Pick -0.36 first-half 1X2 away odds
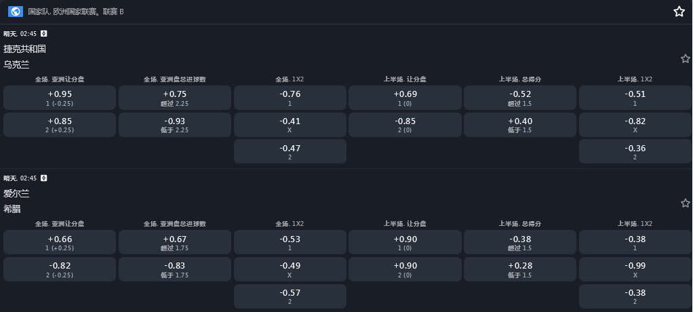Image resolution: width=693 pixels, height=312 pixels. 635,151
